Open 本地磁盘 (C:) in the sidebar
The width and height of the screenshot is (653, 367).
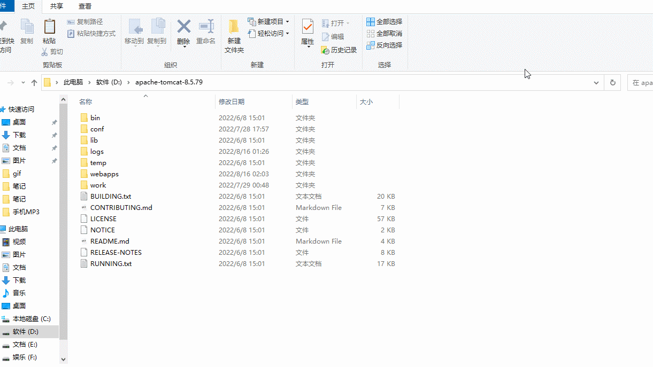point(31,318)
